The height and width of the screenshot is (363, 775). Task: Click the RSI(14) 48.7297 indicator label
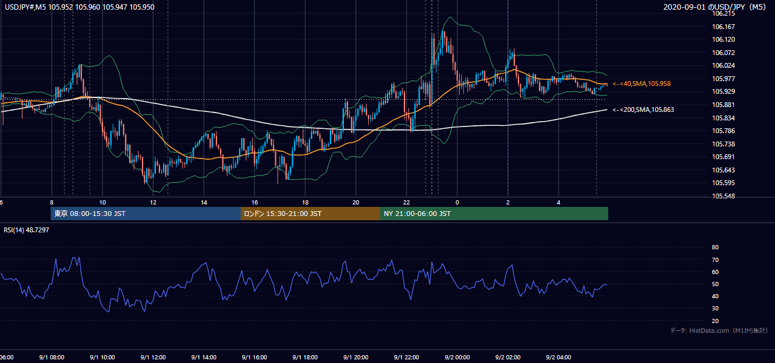[27, 230]
